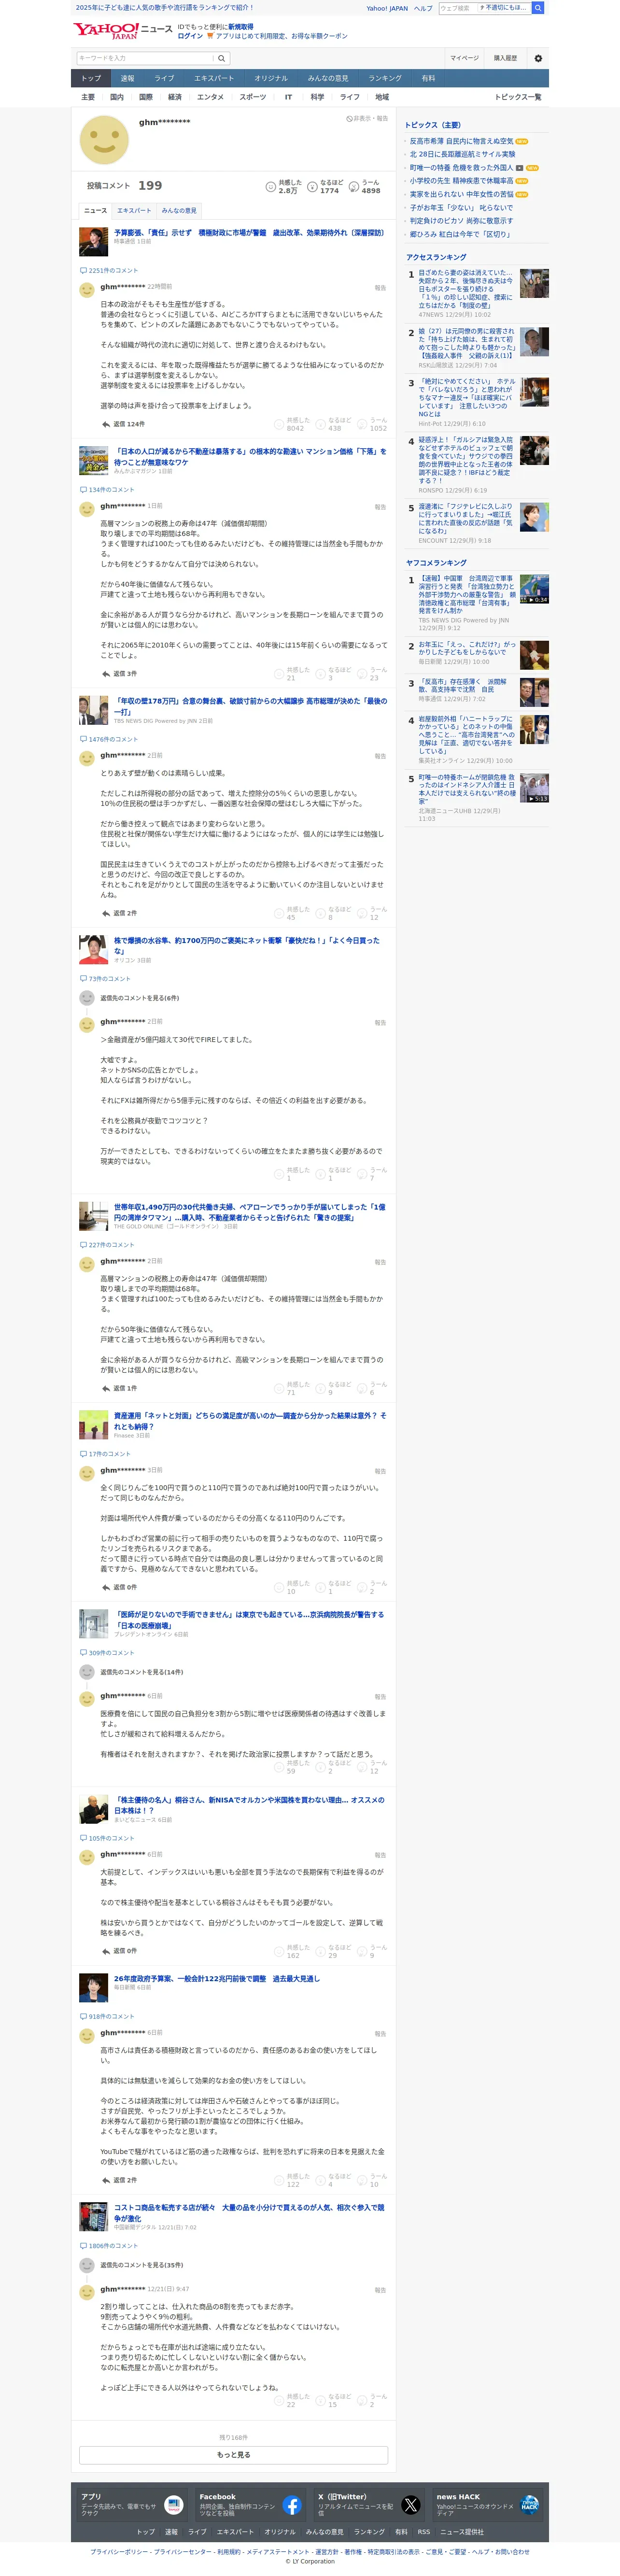Click the ログイン link
This screenshot has height=2576, width=620.
[190, 36]
